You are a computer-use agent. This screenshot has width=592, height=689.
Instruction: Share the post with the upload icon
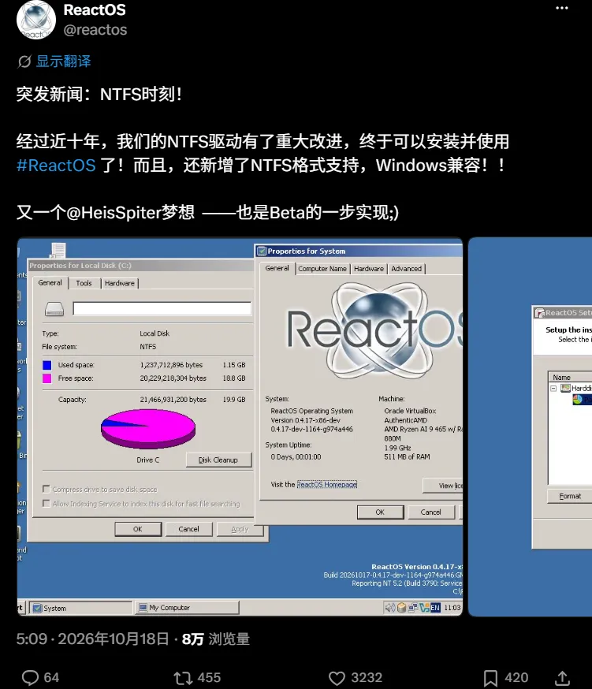(562, 678)
